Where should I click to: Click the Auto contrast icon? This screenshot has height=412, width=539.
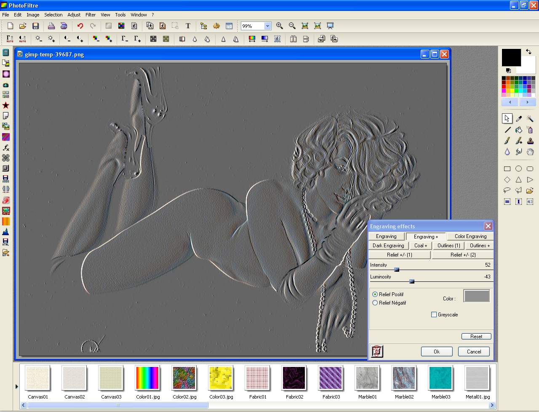(x=22, y=39)
